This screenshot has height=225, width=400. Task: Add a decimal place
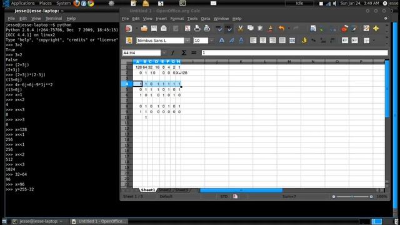tap(323, 40)
